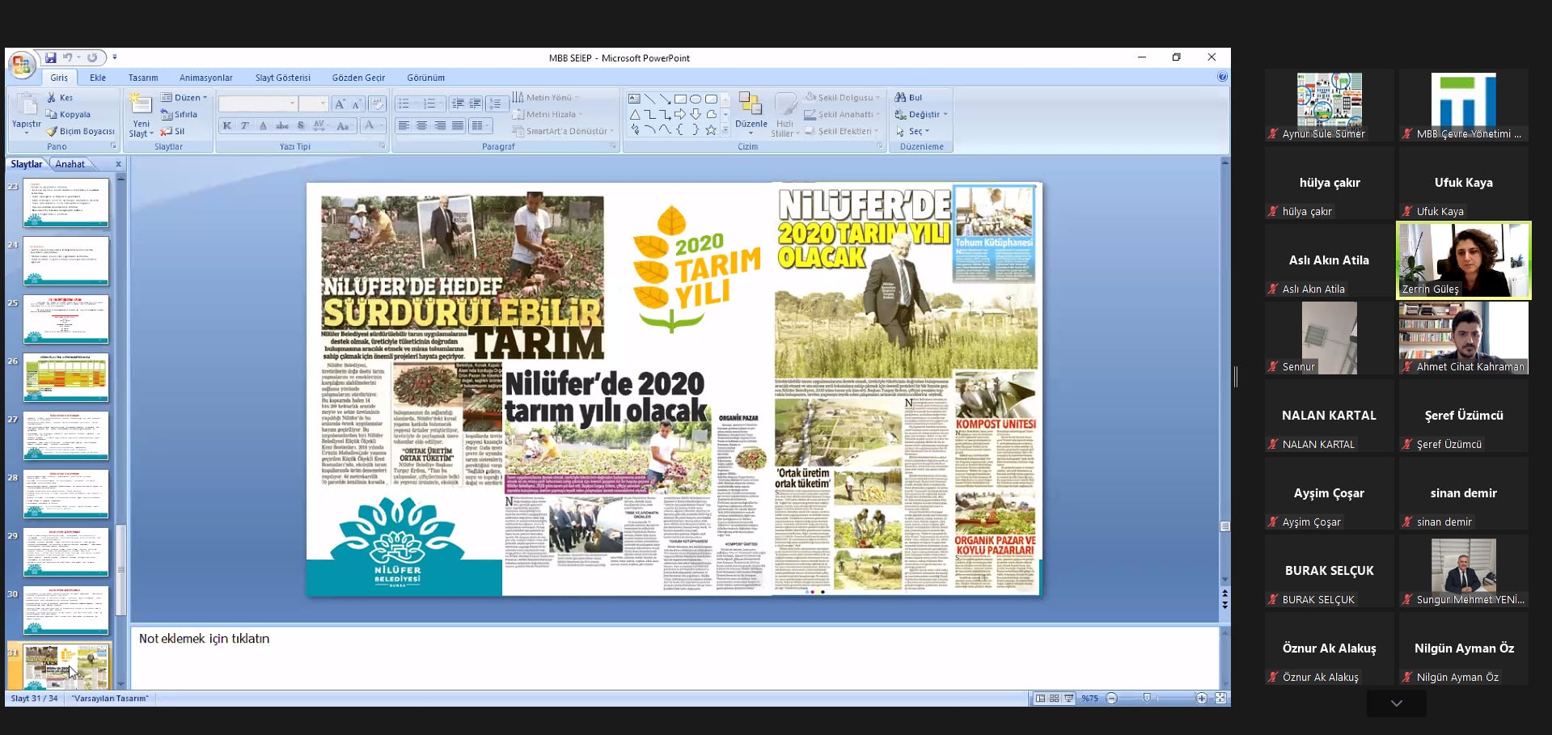
Task: Switch to the Giriş ribbon tab
Action: point(59,78)
